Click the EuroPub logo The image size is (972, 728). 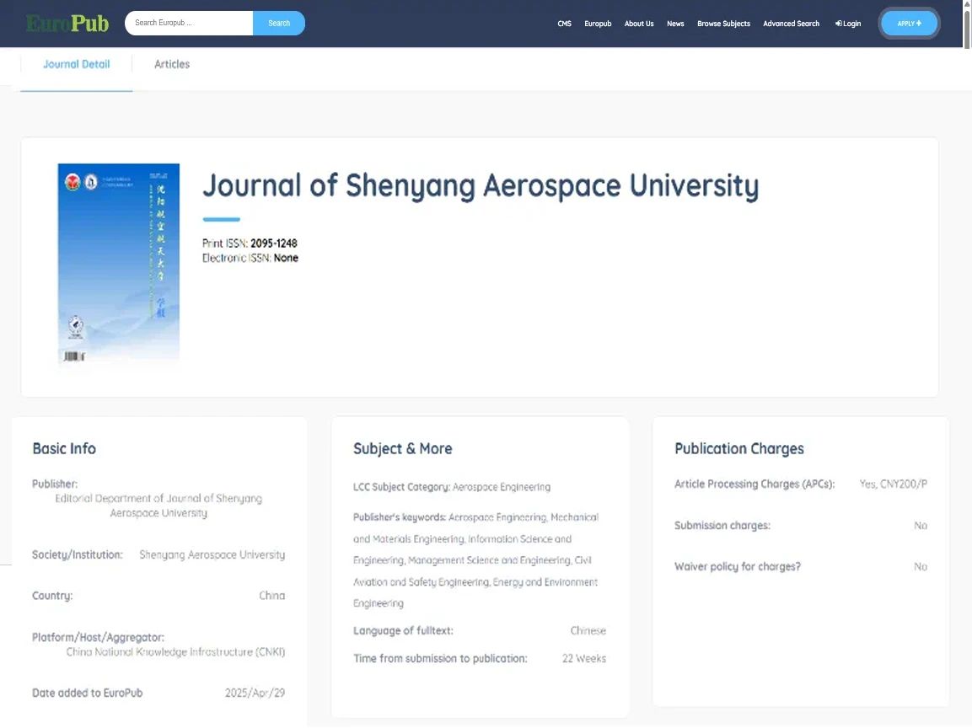pyautogui.click(x=67, y=24)
